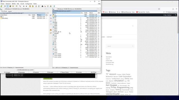Click the orange icon in the middle strip
Screen dimensions: 179x100
coord(51,30)
